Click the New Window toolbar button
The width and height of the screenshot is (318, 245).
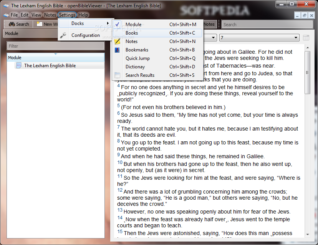point(47,24)
